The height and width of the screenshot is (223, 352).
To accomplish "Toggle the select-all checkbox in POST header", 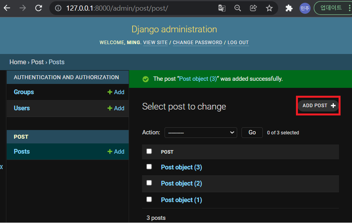I will (x=149, y=151).
